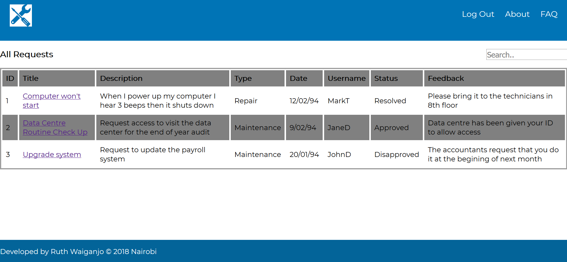Image resolution: width=567 pixels, height=262 pixels.
Task: Select description 'When I power up my computer'
Action: click(x=158, y=101)
